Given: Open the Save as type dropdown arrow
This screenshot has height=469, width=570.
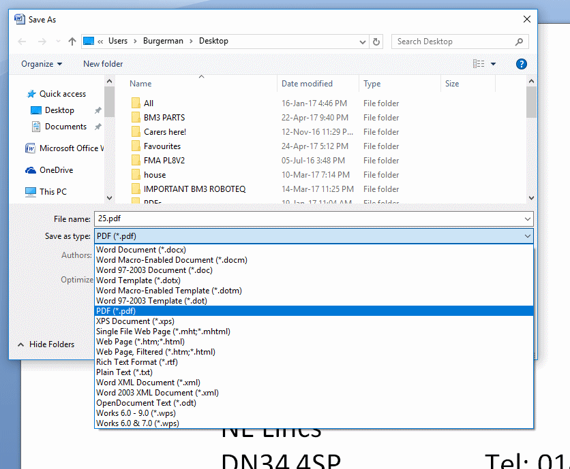Looking at the screenshot, I should click(528, 236).
